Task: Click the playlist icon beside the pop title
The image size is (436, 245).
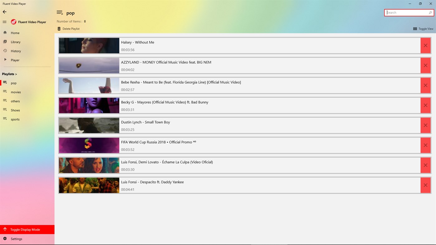Action: [60, 12]
